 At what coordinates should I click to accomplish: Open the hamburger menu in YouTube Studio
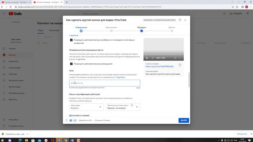point(4,14)
